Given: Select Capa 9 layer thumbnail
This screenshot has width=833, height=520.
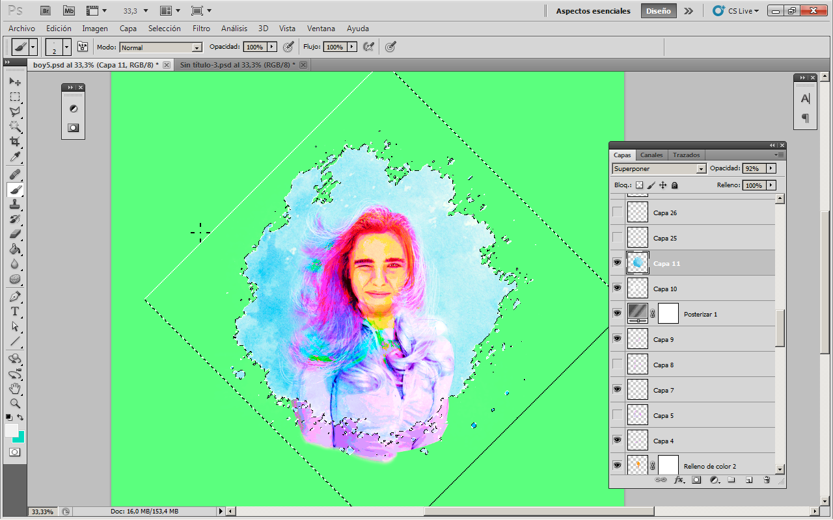Looking at the screenshot, I should click(x=638, y=339).
